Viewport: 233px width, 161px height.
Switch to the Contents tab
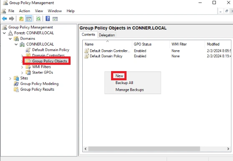click(89, 35)
